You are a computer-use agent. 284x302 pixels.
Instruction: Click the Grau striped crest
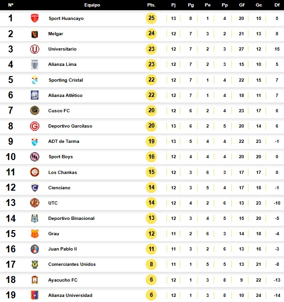[x=35, y=234]
